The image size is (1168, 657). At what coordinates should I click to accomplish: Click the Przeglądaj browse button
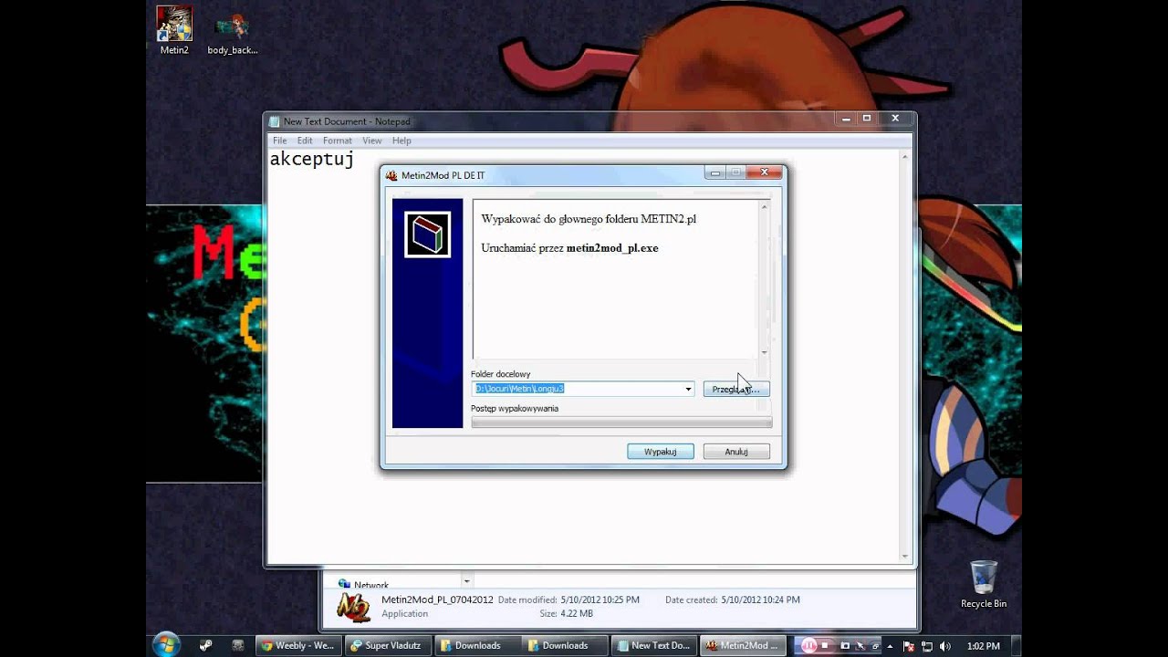point(736,389)
